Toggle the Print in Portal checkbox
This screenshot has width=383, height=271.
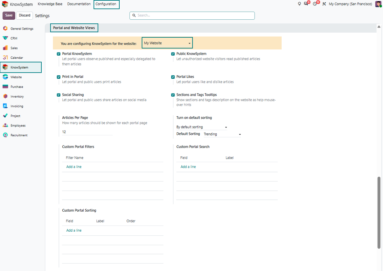pyautogui.click(x=59, y=77)
